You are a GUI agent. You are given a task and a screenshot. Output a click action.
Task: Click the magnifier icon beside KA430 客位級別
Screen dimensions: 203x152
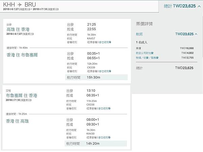[x=110, y=138]
